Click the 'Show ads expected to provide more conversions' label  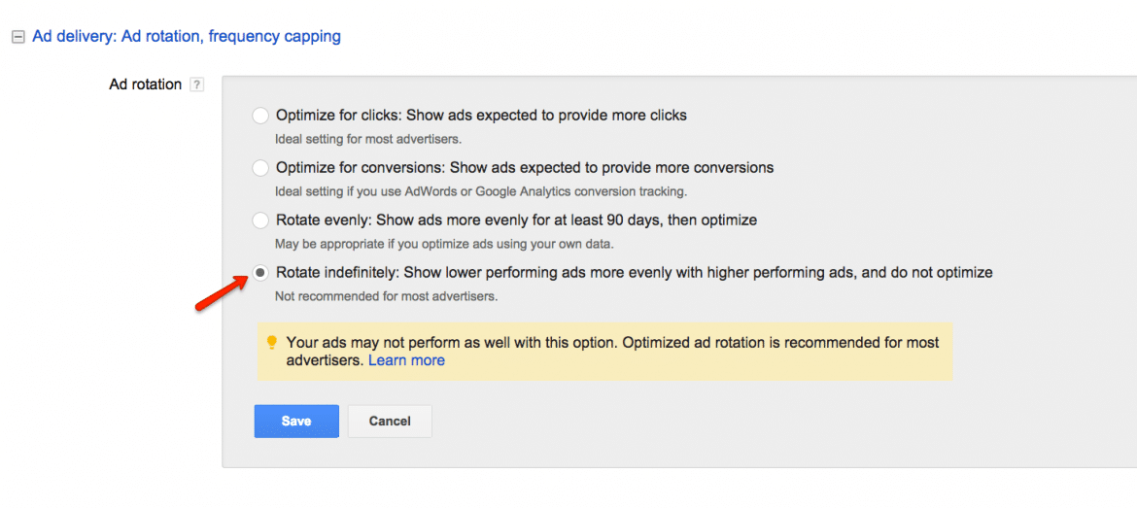coord(525,168)
